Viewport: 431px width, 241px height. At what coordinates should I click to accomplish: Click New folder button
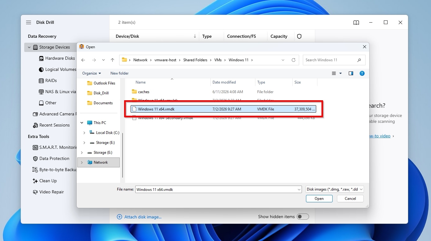click(x=119, y=73)
